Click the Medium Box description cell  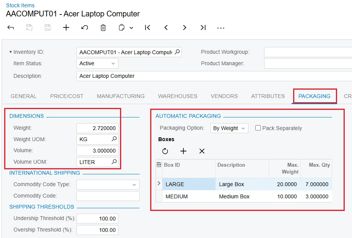click(x=242, y=196)
